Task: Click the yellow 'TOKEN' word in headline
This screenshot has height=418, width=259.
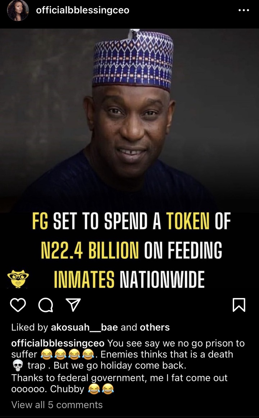Action: (188, 221)
